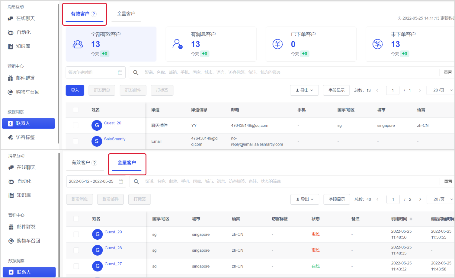
Task: Click the page number field beside / 2
Action: pyautogui.click(x=393, y=199)
